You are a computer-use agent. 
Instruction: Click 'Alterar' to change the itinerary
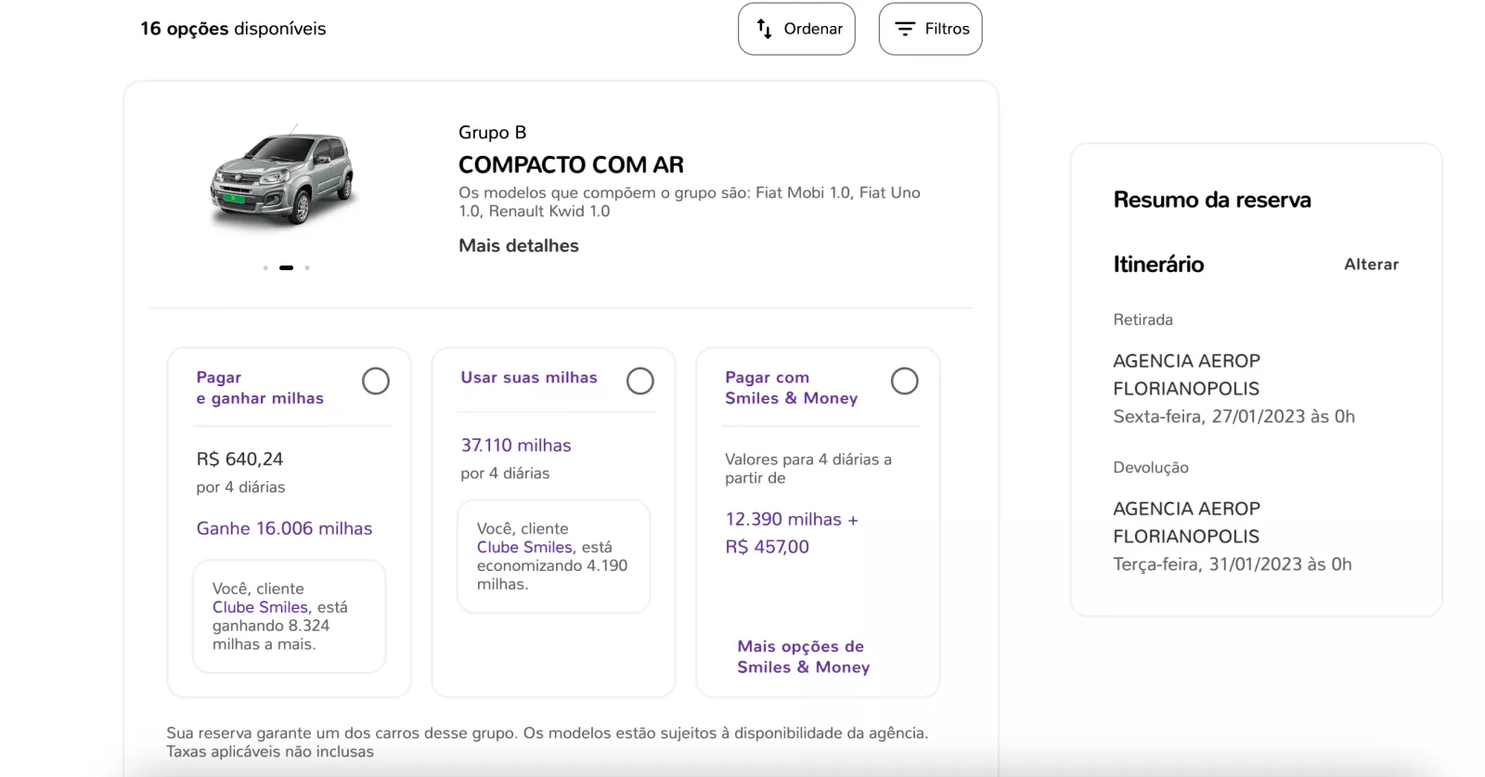click(x=1371, y=265)
